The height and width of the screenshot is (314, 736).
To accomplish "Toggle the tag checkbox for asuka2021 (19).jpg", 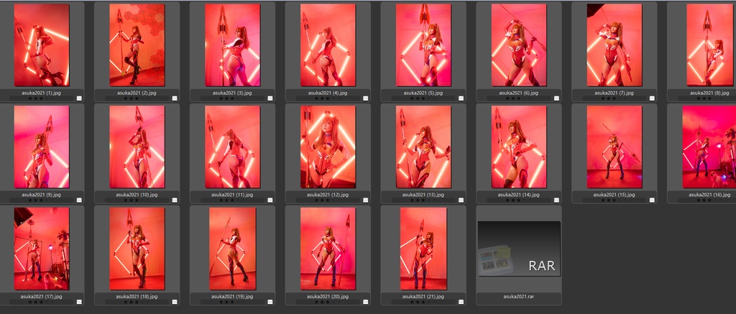I will point(270,302).
